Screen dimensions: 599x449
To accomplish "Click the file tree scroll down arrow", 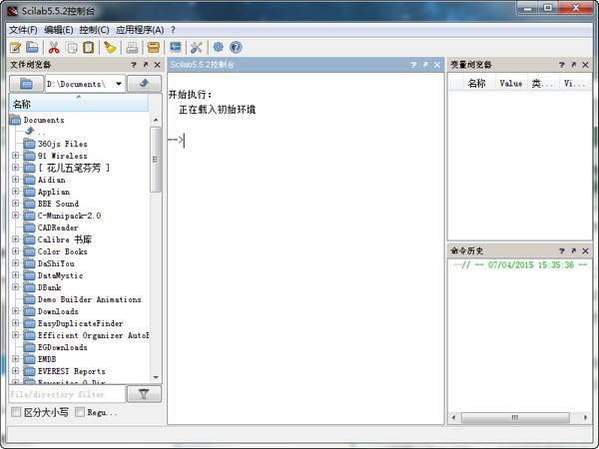I will click(x=156, y=377).
